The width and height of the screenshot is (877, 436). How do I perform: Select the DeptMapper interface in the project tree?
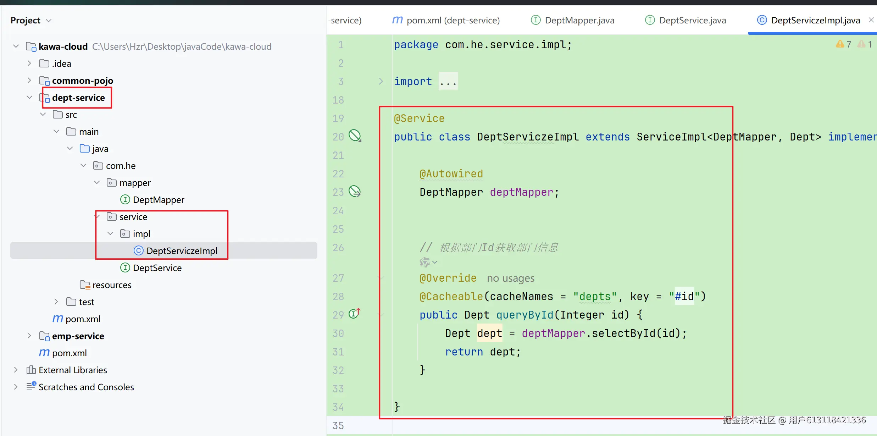[x=158, y=200]
